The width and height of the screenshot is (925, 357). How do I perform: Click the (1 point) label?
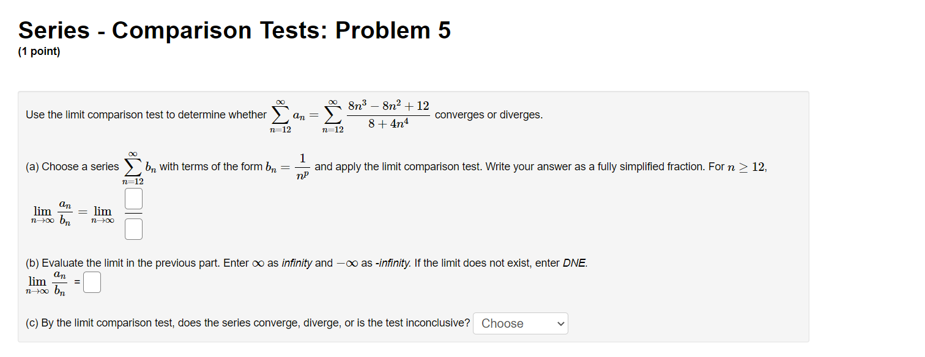pos(39,51)
